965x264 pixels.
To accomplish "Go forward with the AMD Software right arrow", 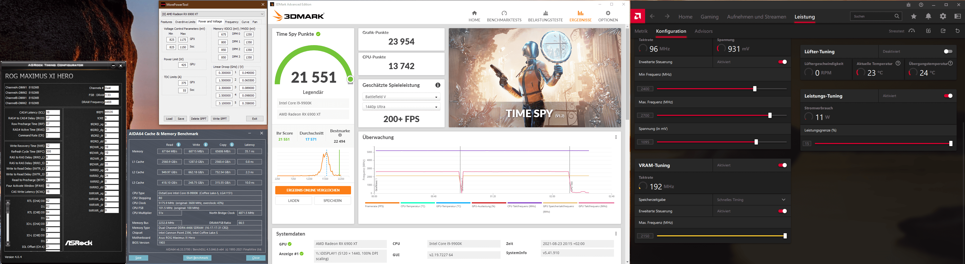I will point(667,16).
